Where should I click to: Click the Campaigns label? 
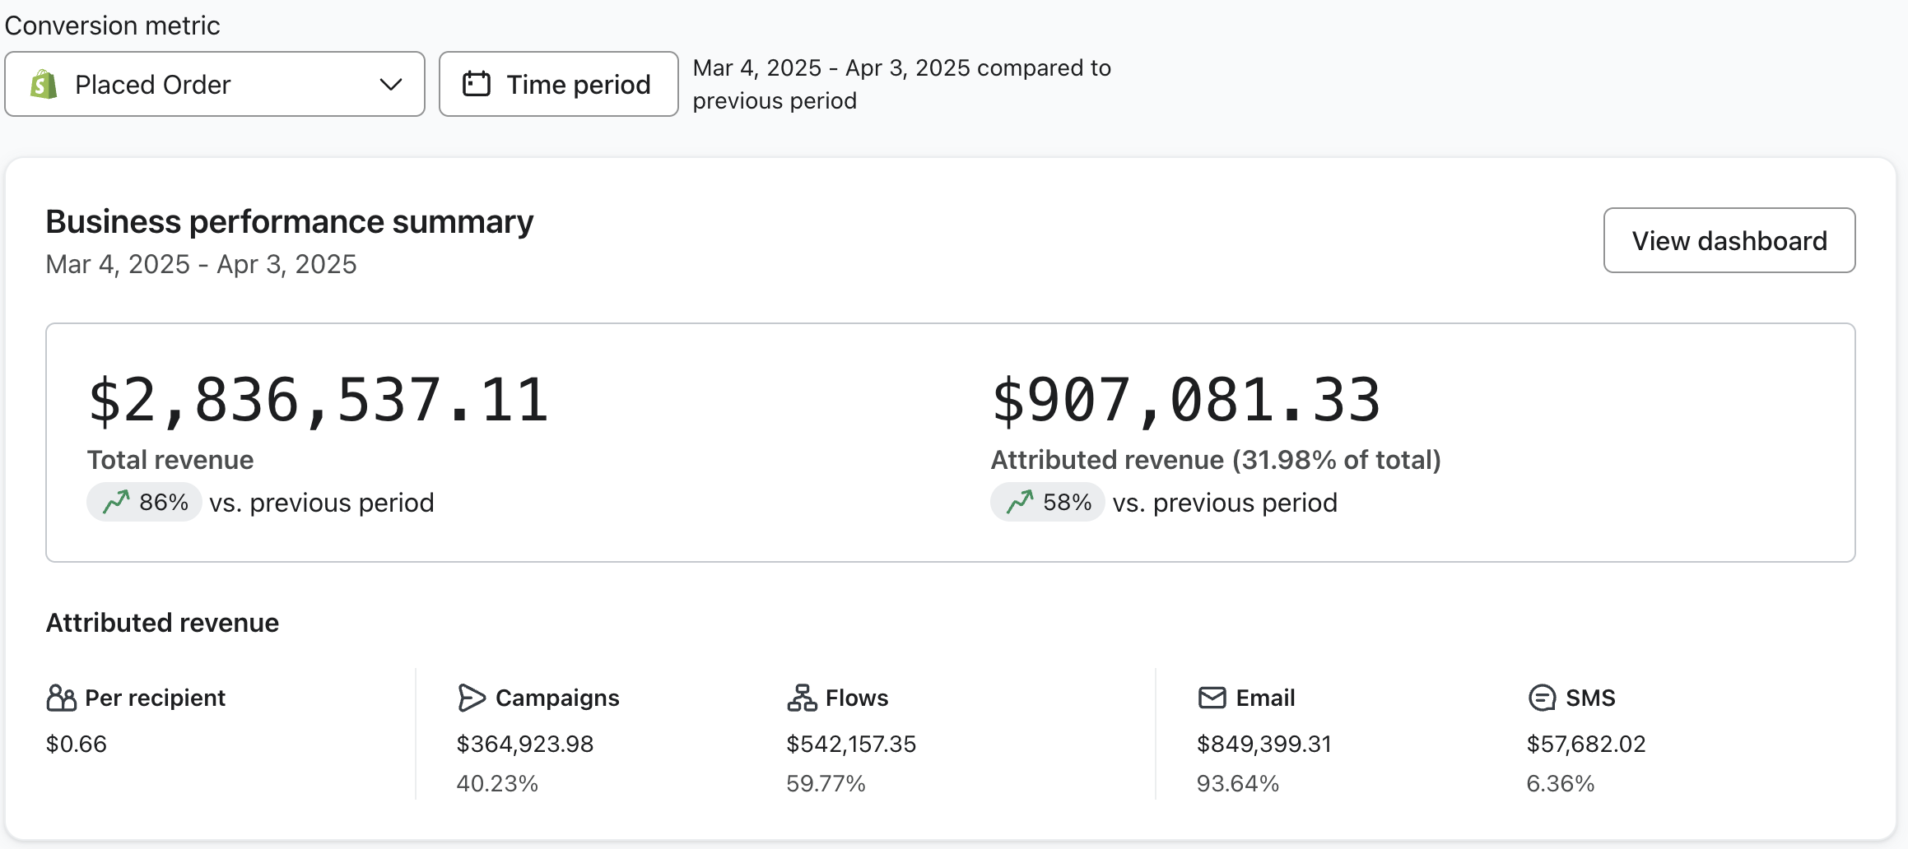[x=557, y=698]
